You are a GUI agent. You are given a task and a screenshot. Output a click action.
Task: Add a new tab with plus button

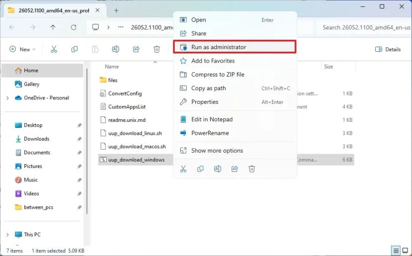tap(116, 10)
